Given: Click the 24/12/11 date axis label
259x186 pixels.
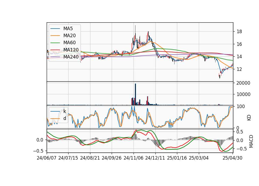Looking at the screenshot, I should pyautogui.click(x=155, y=158).
